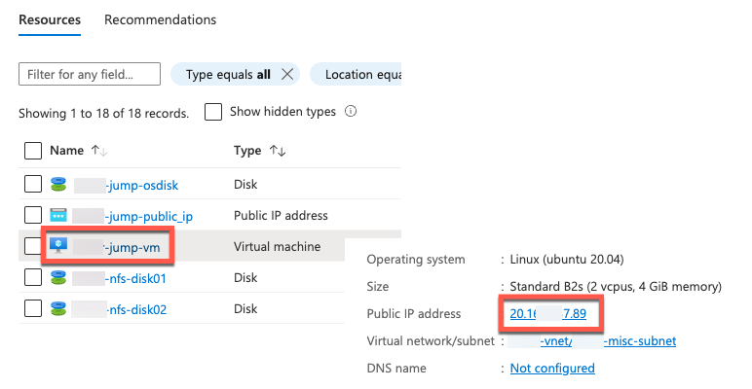Remove the 'Type equals all' filter
The height and width of the screenshot is (389, 752).
click(287, 75)
